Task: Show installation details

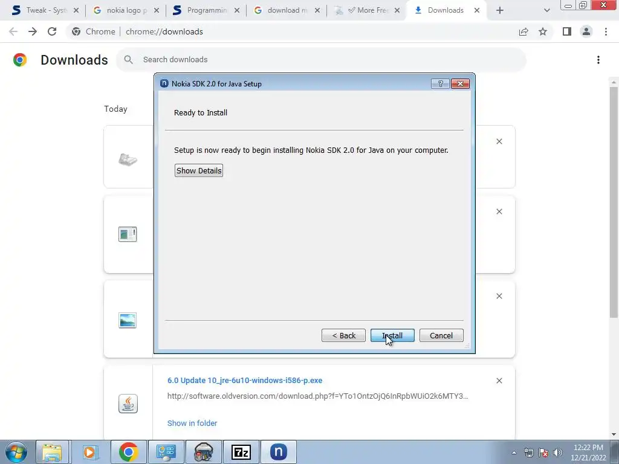Action: pos(198,170)
